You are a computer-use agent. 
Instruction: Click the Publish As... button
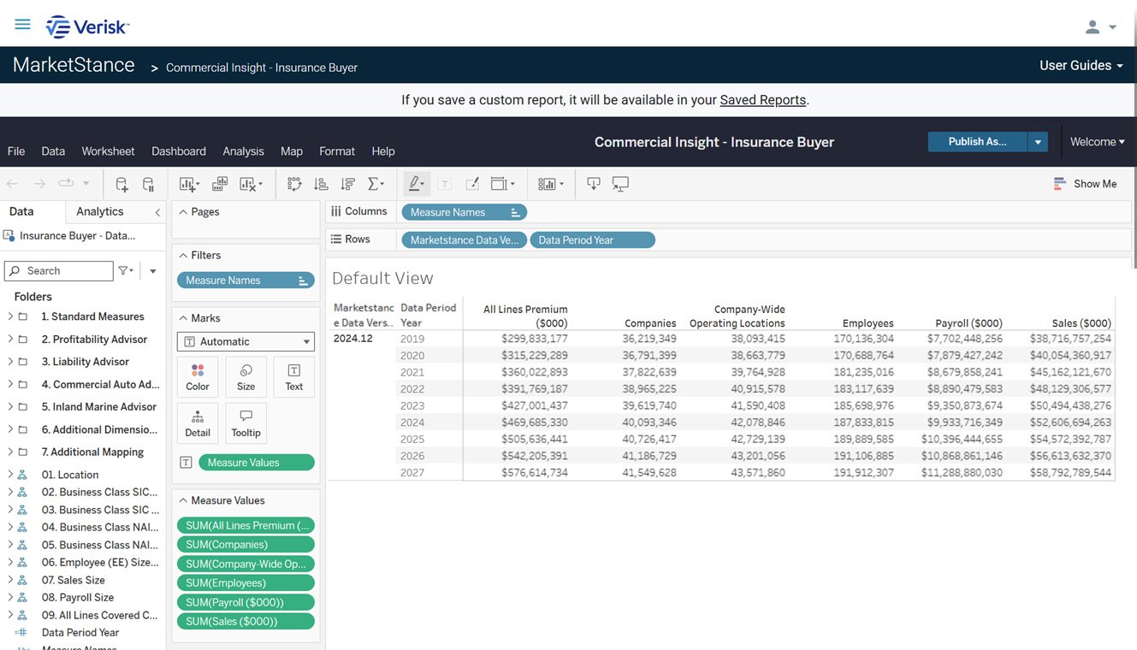coord(977,142)
